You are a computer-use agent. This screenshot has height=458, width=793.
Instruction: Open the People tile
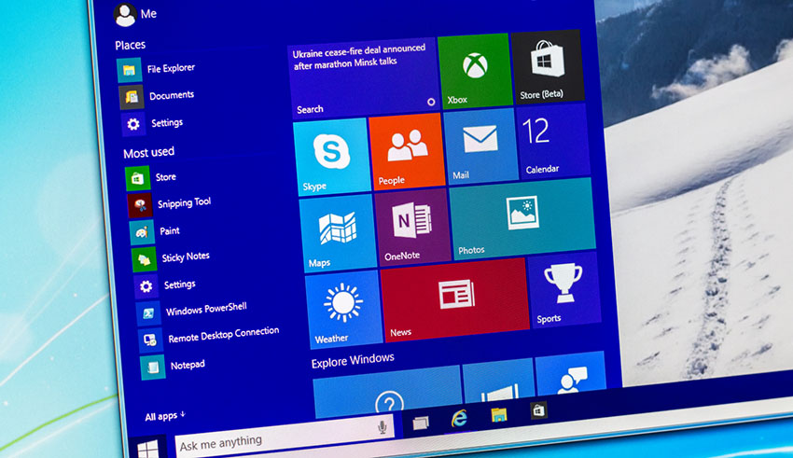click(x=407, y=151)
